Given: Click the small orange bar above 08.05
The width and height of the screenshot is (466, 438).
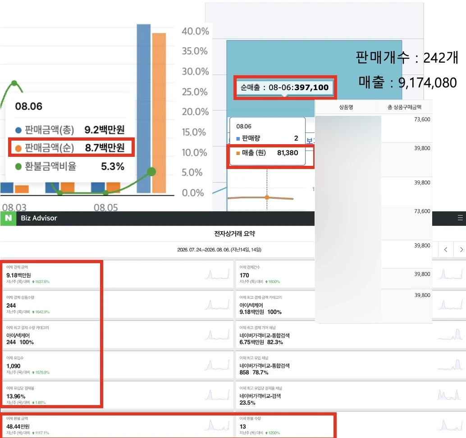Looking at the screenshot, I should [113, 188].
